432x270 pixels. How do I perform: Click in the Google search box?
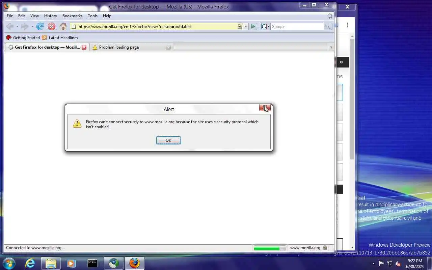(297, 26)
